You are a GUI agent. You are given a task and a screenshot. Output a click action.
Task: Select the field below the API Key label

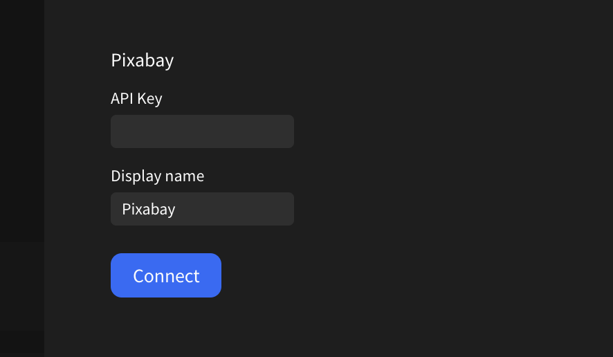pyautogui.click(x=202, y=131)
